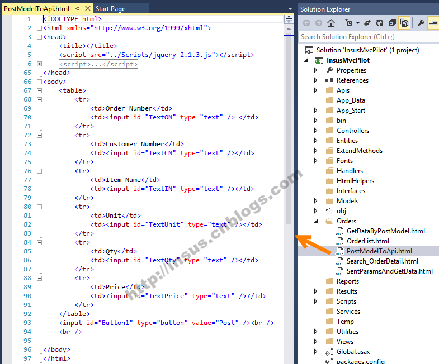The width and height of the screenshot is (439, 364).
Task: Expand the collapsed script block on line 6
Action: pos(40,64)
